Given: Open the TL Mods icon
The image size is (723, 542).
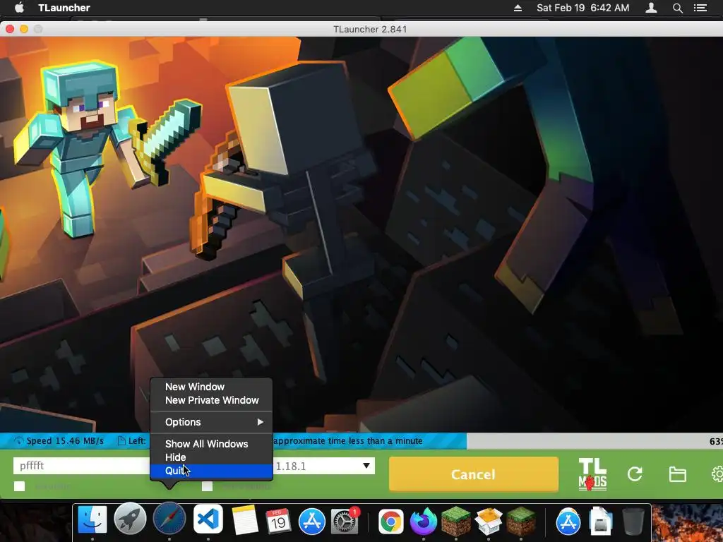Looking at the screenshot, I should [x=592, y=474].
